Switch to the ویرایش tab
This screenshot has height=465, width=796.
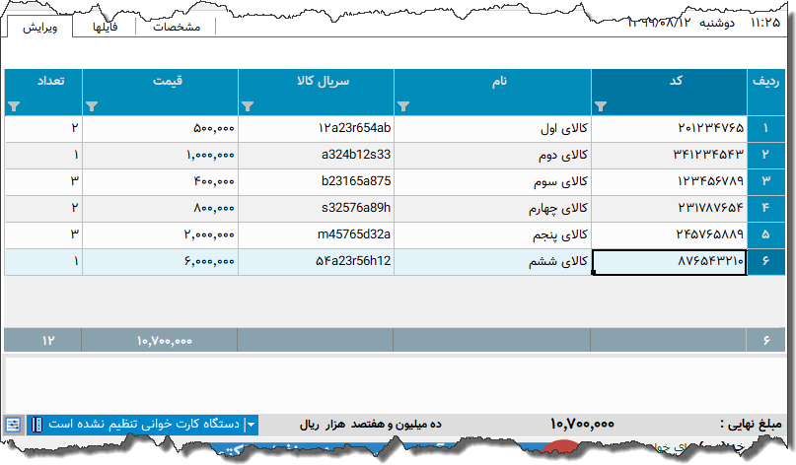(x=39, y=27)
